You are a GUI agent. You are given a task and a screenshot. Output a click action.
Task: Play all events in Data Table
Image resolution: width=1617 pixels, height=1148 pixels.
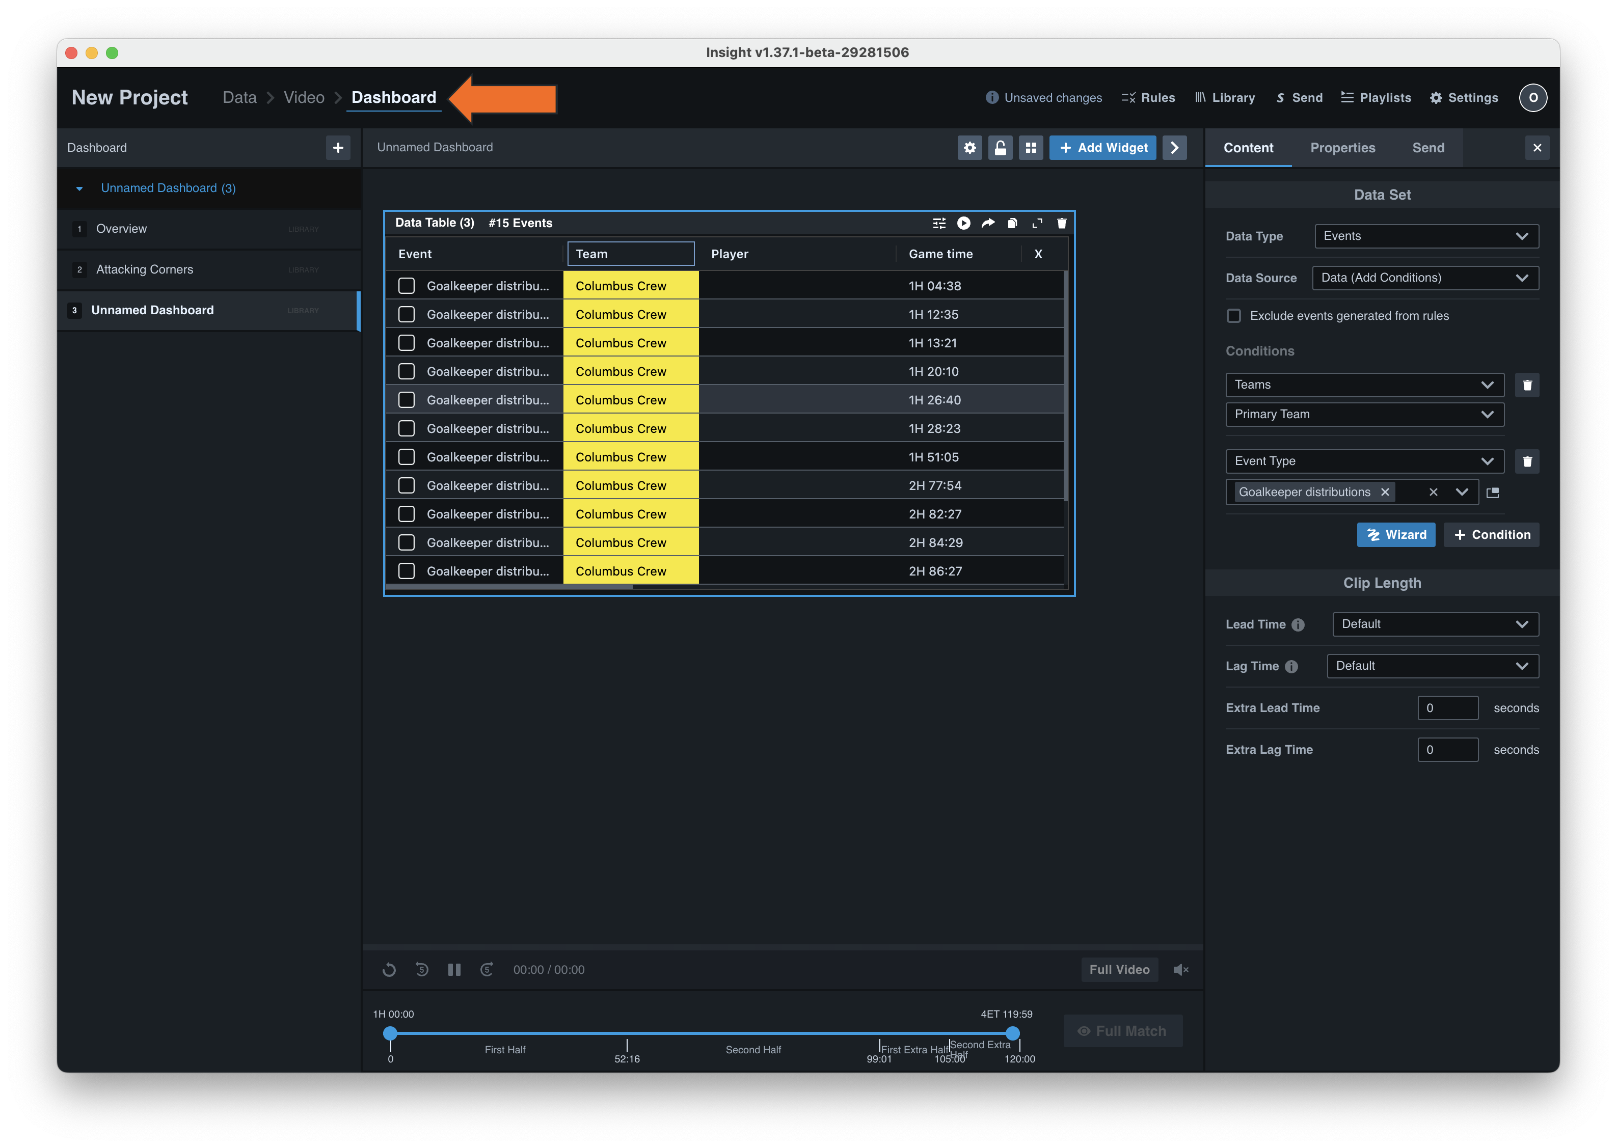[964, 224]
